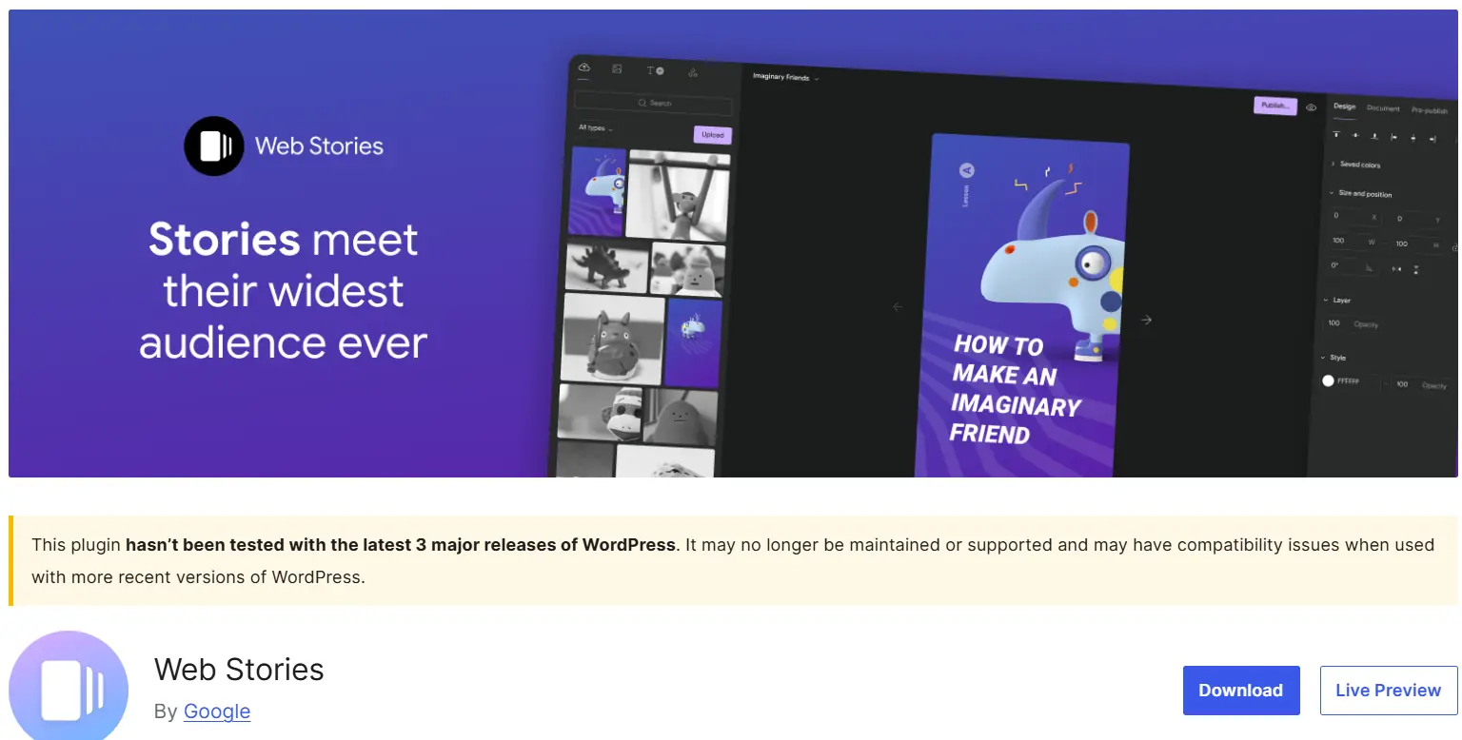The image size is (1462, 740).
Task: Select the stegosaurus toy thumbnail
Action: 606,266
